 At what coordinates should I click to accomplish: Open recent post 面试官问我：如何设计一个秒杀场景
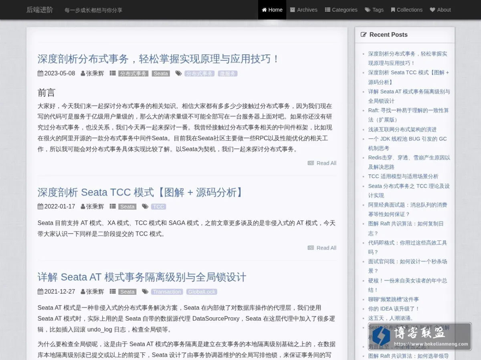point(408,266)
